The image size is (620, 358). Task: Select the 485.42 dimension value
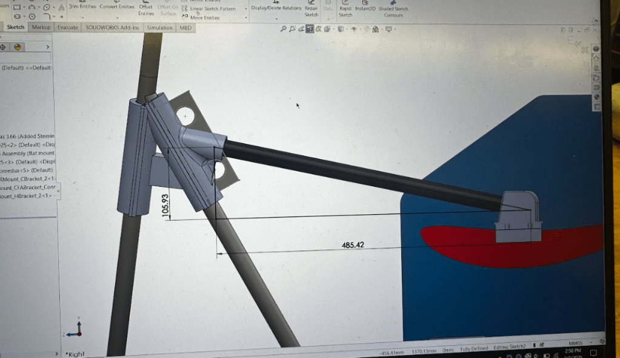pos(352,246)
